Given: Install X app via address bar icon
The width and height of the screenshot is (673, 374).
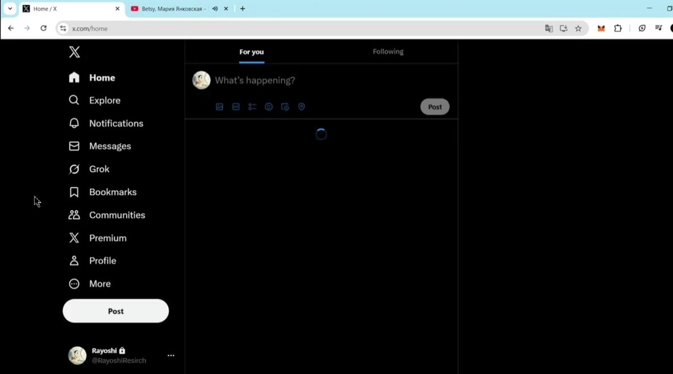Looking at the screenshot, I should tap(564, 28).
